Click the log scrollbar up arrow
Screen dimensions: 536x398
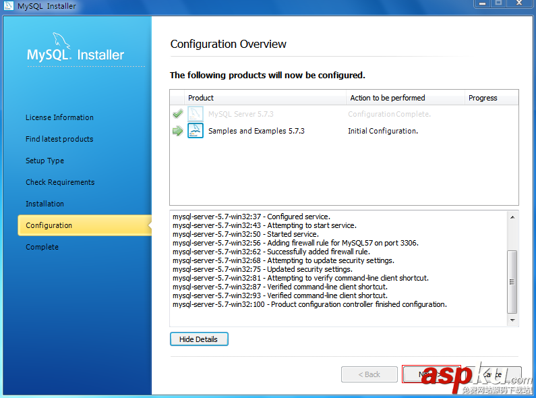click(x=512, y=217)
